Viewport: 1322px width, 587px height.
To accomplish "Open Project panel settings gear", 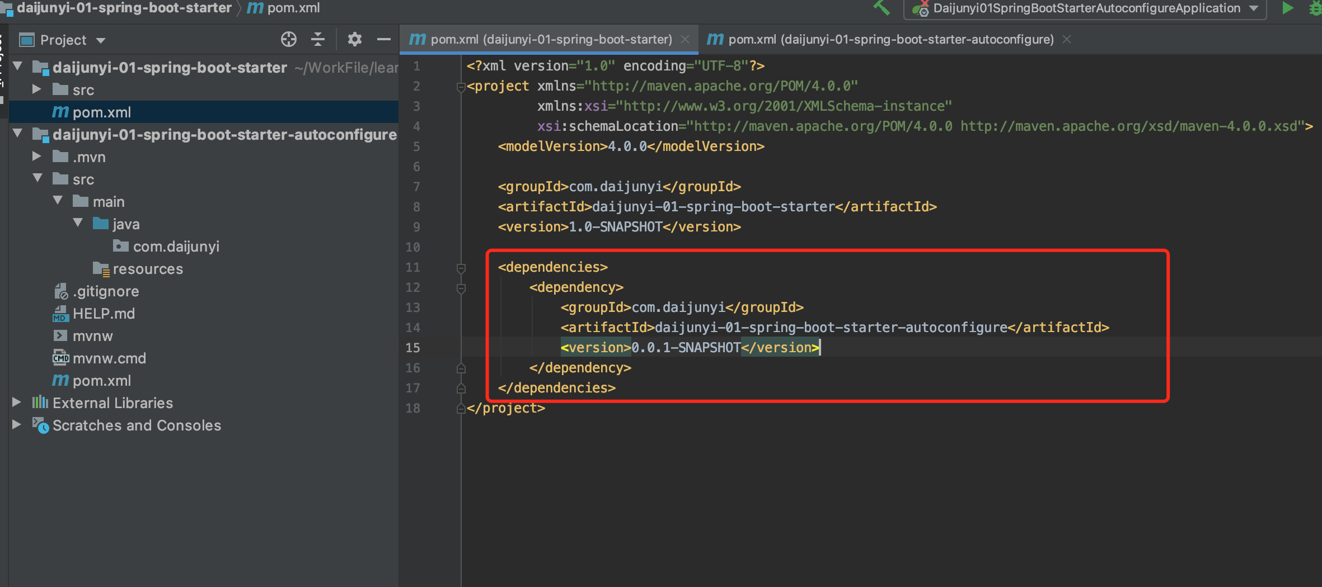I will [354, 39].
